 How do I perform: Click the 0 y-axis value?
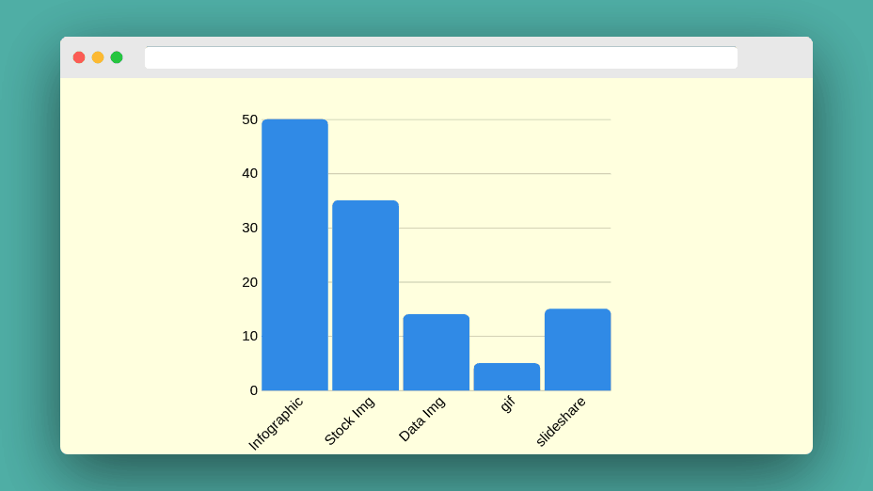[254, 390]
